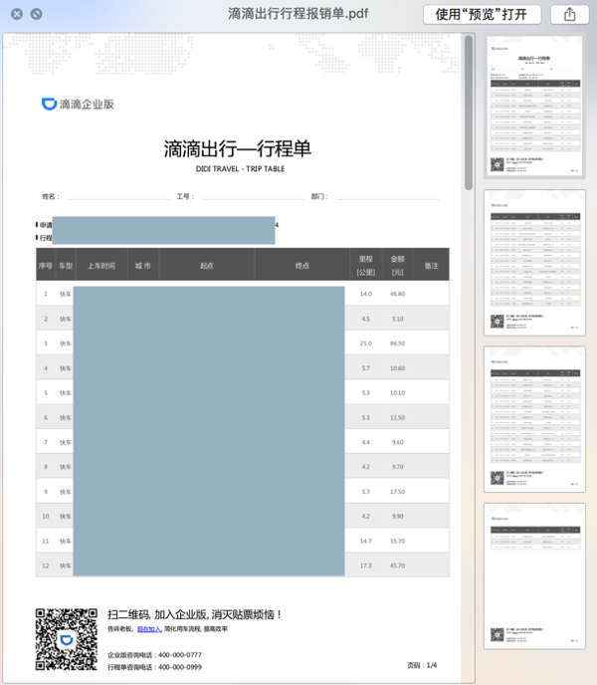The width and height of the screenshot is (597, 685).
Task: Click the 终点 column header
Action: 302,266
